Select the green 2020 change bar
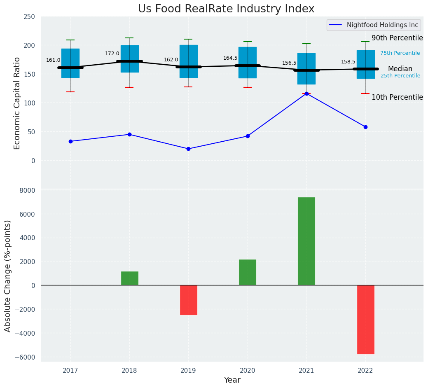This screenshot has height=388, width=428. (248, 272)
